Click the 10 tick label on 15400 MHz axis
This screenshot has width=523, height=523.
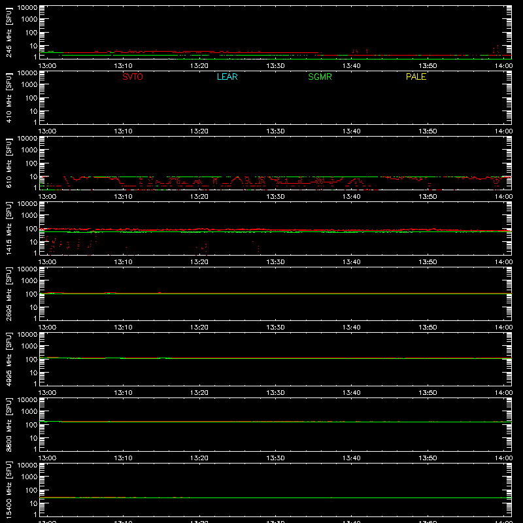point(33,503)
